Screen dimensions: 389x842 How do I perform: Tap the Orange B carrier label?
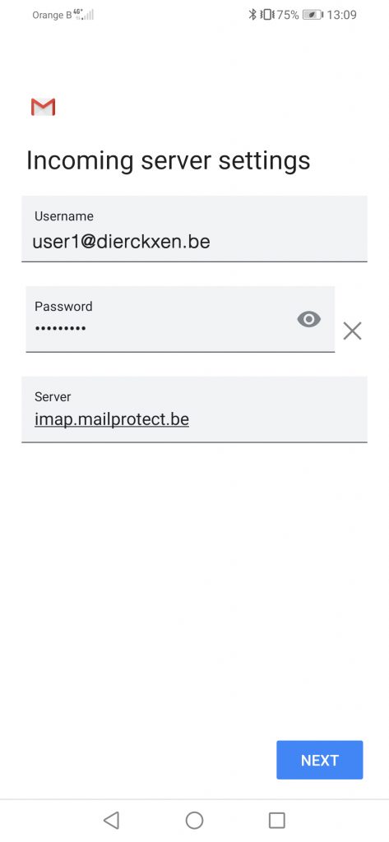point(52,15)
